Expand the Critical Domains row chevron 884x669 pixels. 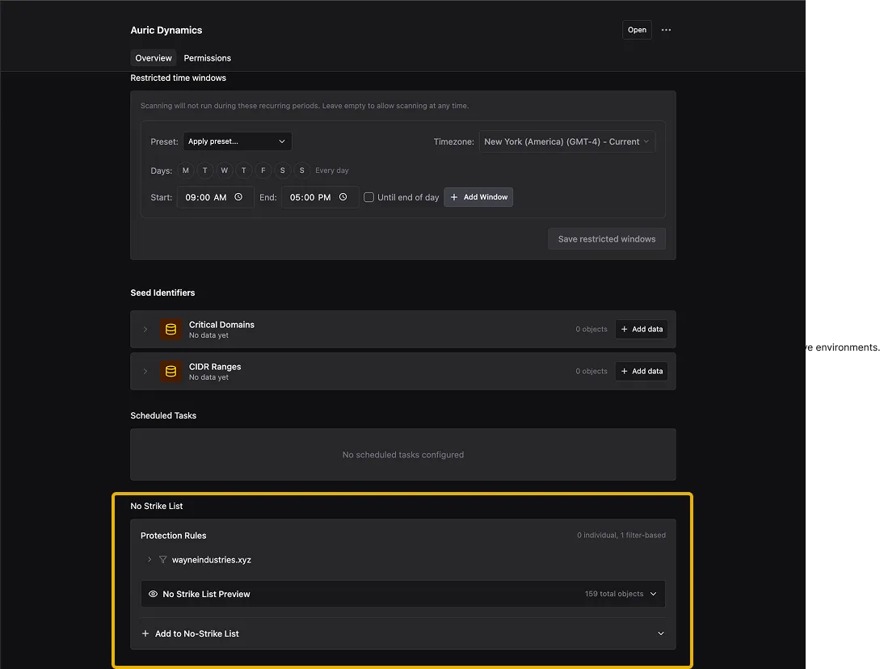point(145,329)
